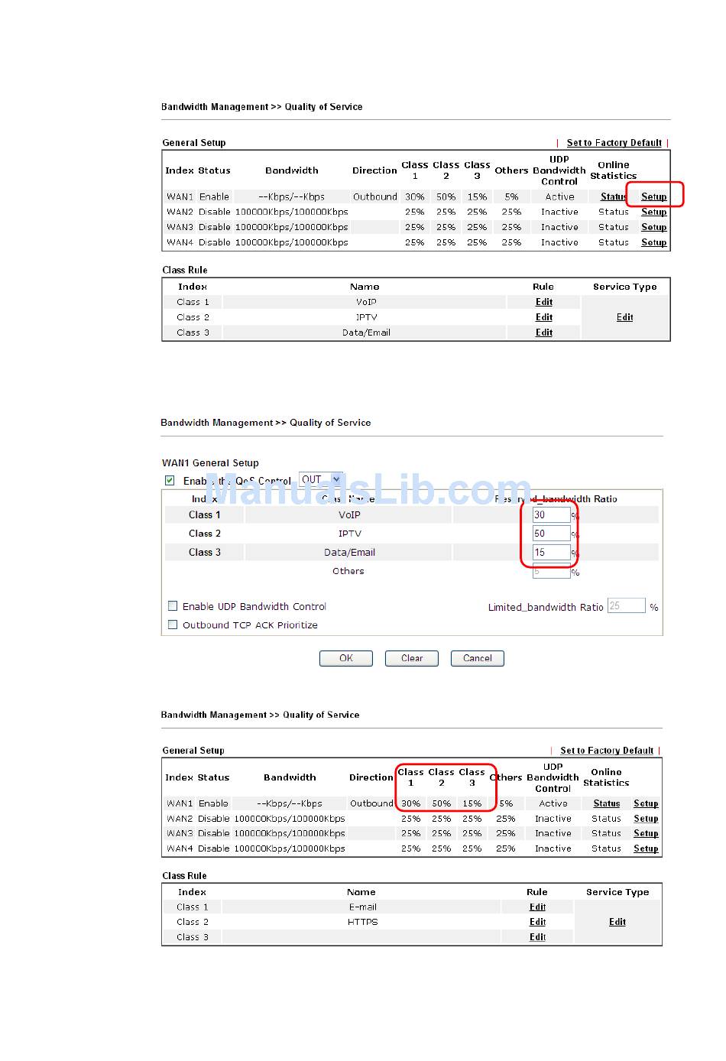
Task: Click the Others bandwidth ratio field
Action: pyautogui.click(x=551, y=571)
